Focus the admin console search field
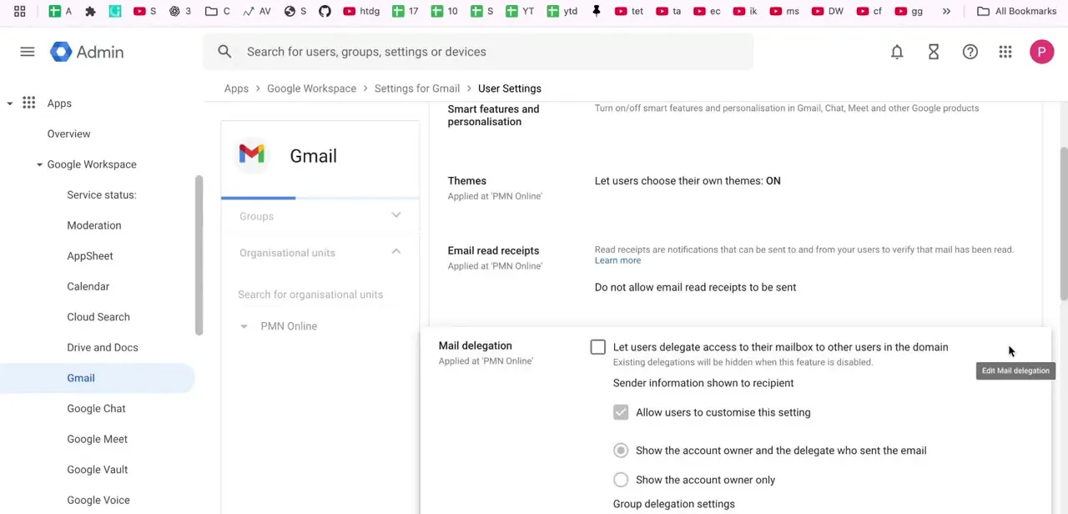The height and width of the screenshot is (514, 1068). pyautogui.click(x=478, y=52)
